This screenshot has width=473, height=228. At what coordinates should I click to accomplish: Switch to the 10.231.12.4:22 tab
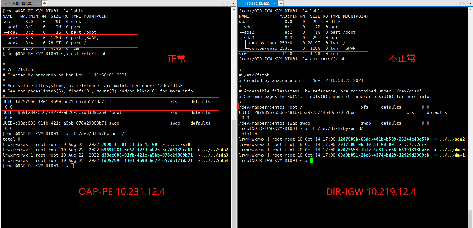tap(21, 4)
